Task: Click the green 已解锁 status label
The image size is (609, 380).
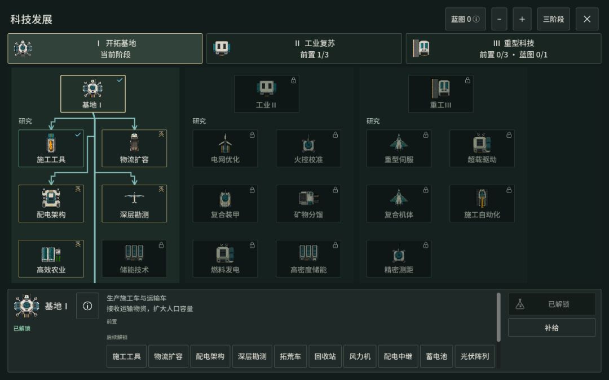Action: click(x=22, y=328)
